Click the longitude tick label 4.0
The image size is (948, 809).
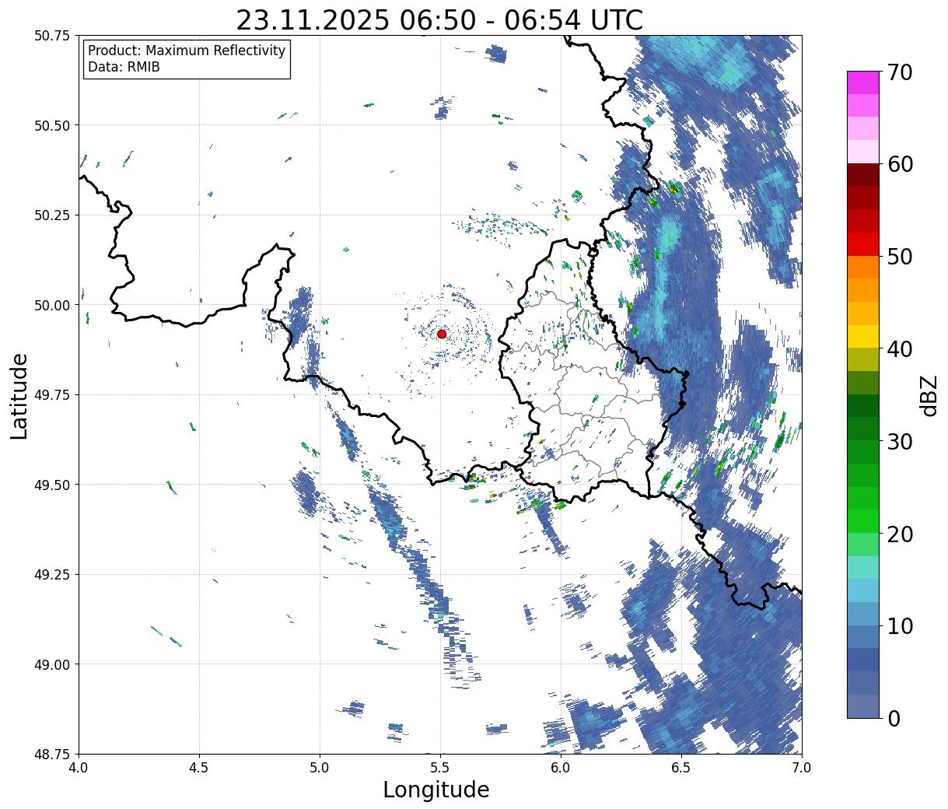pyautogui.click(x=79, y=767)
